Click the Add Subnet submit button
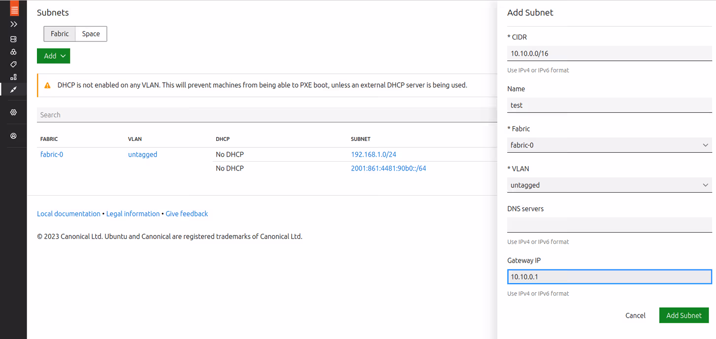 click(683, 315)
